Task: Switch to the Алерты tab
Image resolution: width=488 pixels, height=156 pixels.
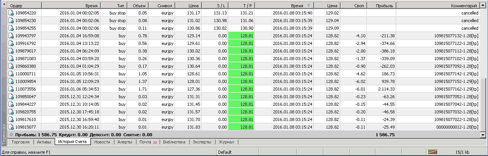Action: (125, 142)
